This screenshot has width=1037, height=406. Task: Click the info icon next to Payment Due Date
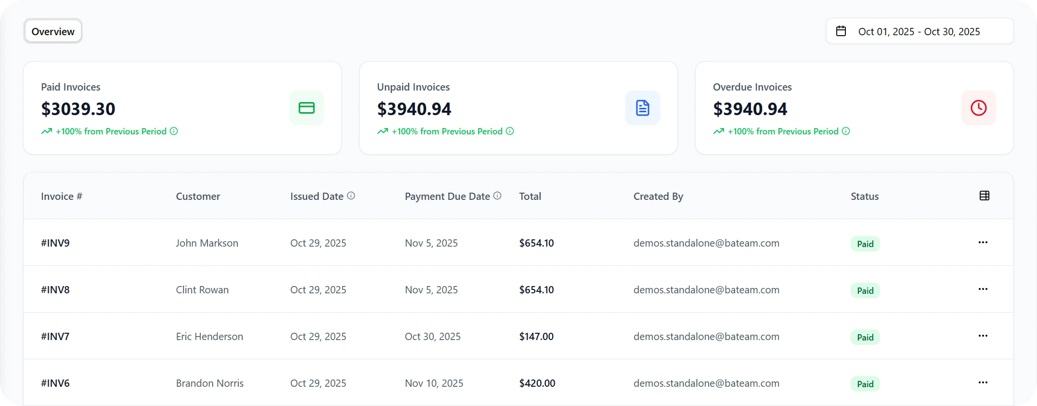(x=497, y=196)
